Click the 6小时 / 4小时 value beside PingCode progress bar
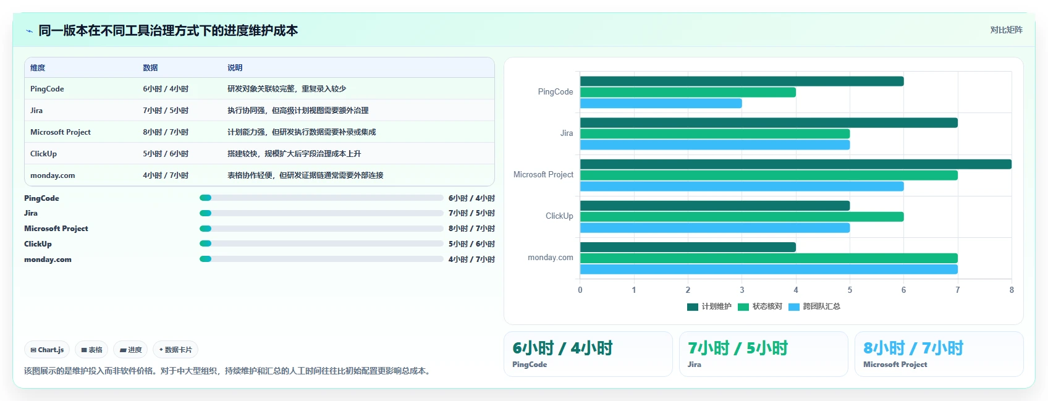 point(471,198)
